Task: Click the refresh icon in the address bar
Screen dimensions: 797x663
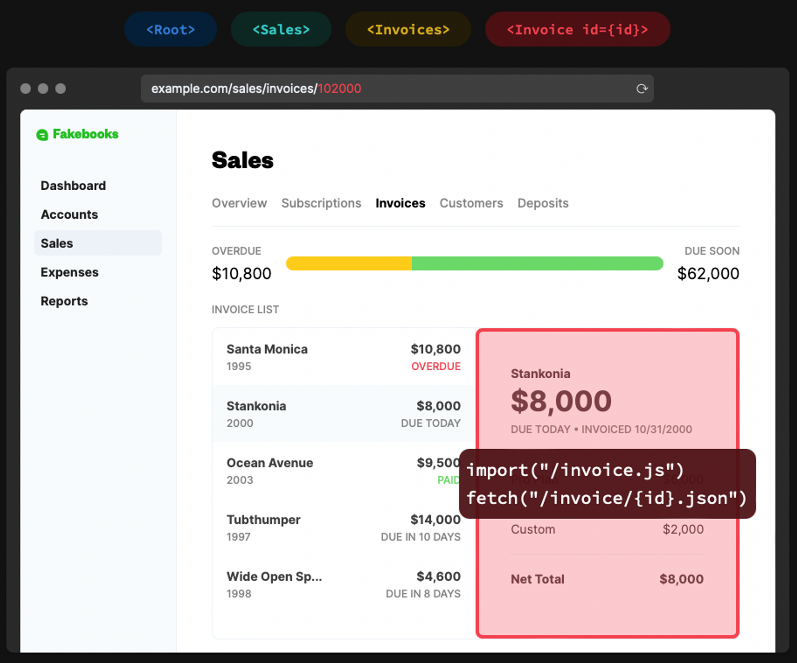Action: click(x=642, y=89)
